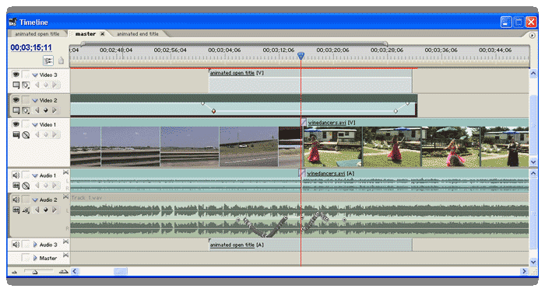Go to next keyframe on Audio 2
The height and width of the screenshot is (292, 545).
point(54,210)
